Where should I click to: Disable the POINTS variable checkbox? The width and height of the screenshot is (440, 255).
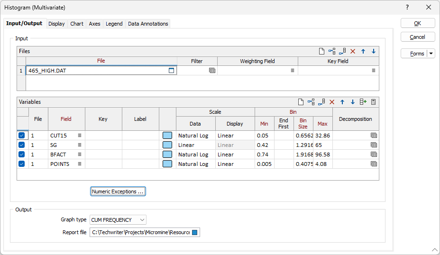click(22, 164)
